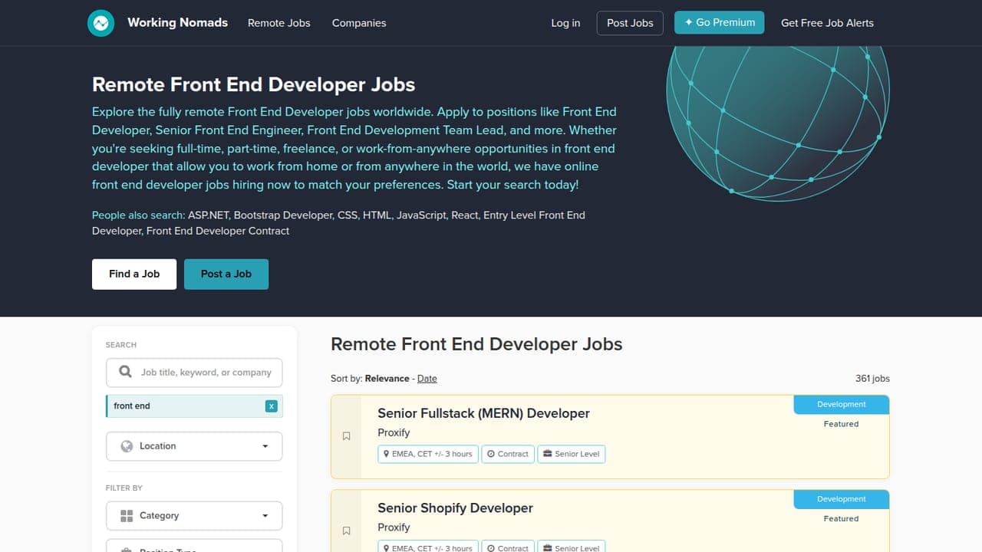
Task: Click Proxify under Senior Shopify Developer
Action: [x=394, y=527]
